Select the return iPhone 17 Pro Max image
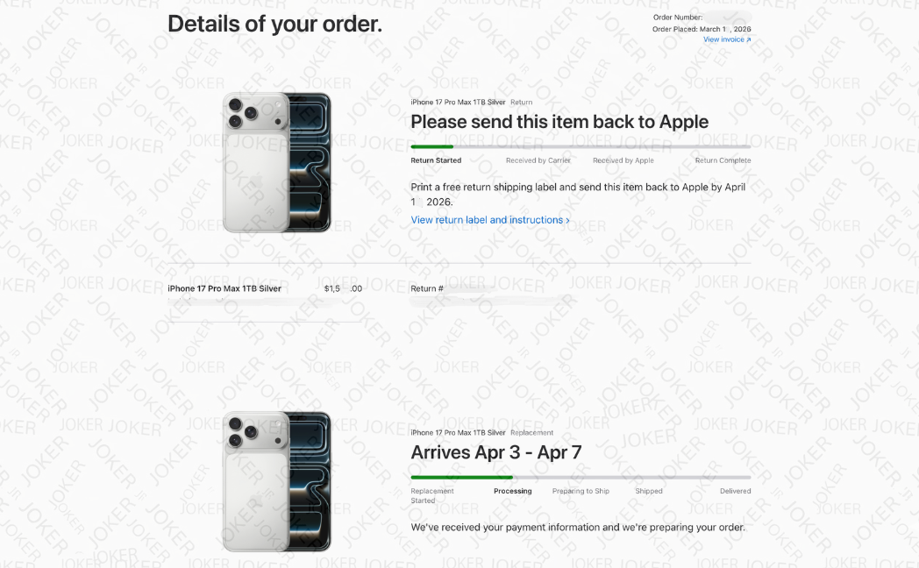 276,162
